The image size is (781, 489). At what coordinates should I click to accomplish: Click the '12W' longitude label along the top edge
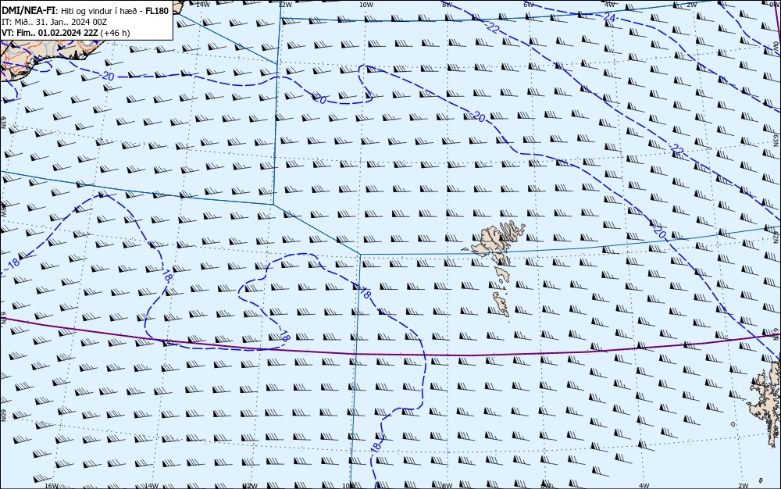tap(285, 4)
